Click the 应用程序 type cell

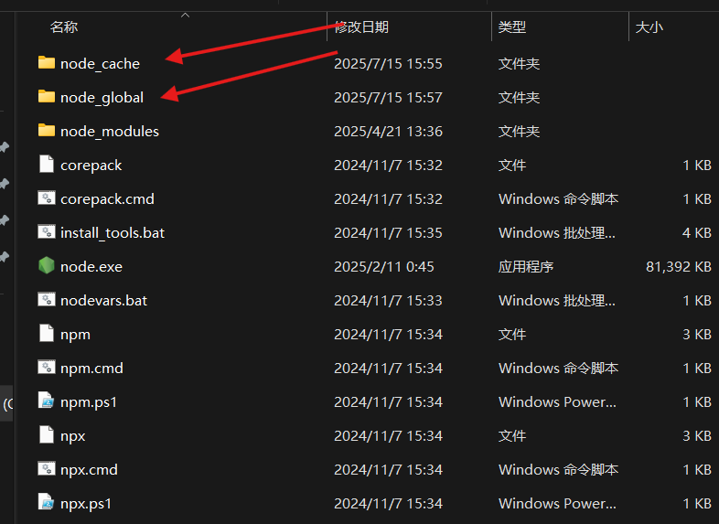click(x=526, y=266)
